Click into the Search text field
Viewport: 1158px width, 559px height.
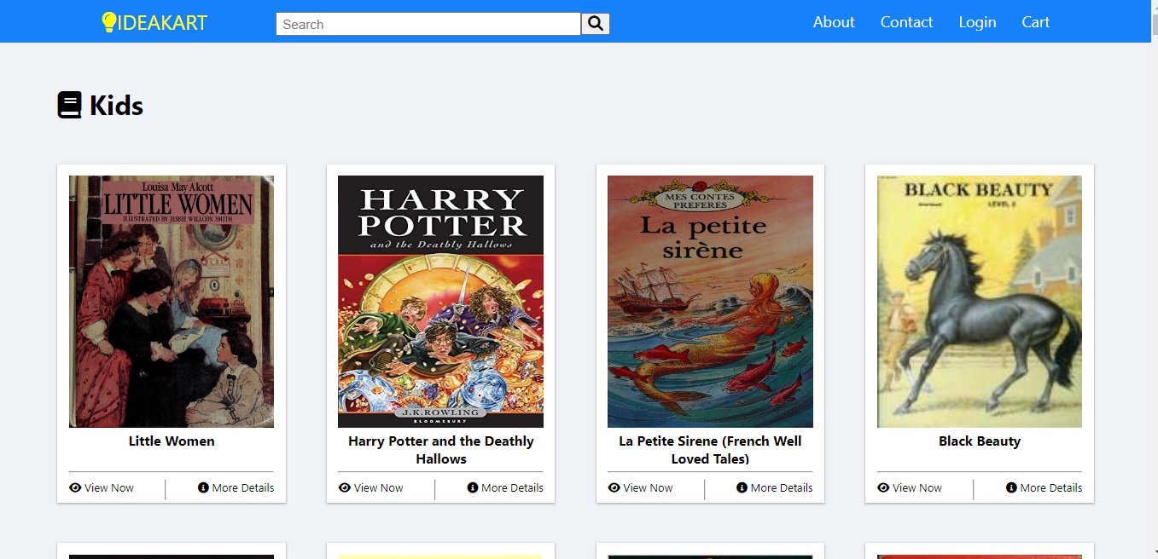click(x=428, y=24)
